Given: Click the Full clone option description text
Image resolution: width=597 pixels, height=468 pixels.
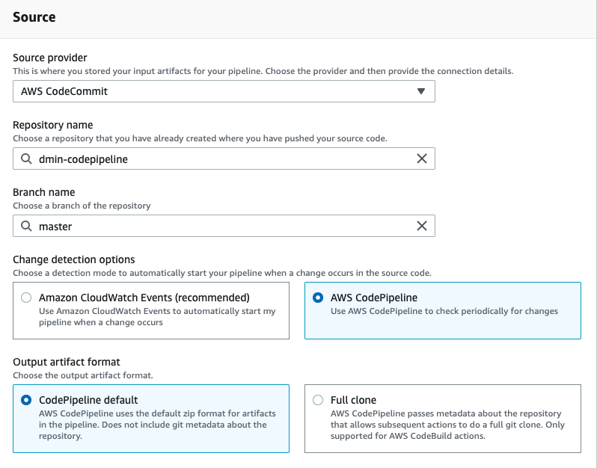Looking at the screenshot, I should tap(445, 425).
